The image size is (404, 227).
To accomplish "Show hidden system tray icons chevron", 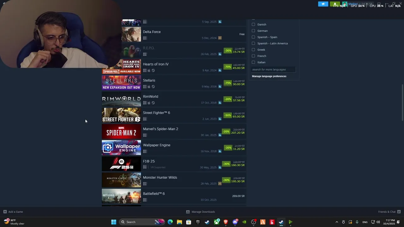I will 336,222.
